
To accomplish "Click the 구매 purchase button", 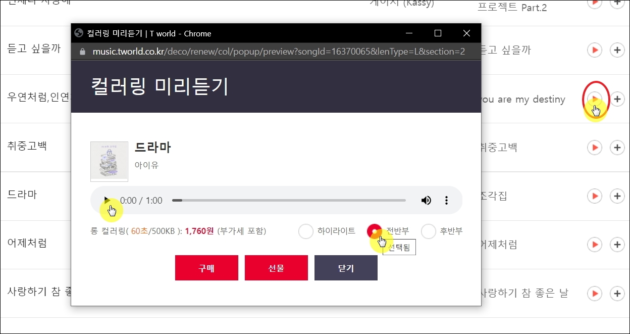I will click(206, 268).
